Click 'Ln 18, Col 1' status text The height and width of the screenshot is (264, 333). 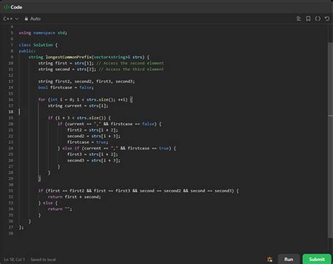pyautogui.click(x=14, y=260)
